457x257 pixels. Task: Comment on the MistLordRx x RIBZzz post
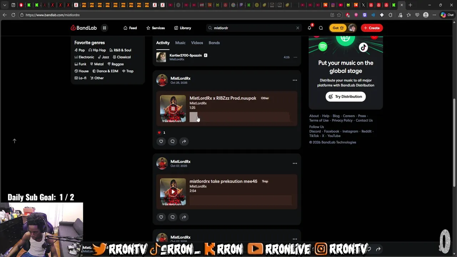pos(172,141)
